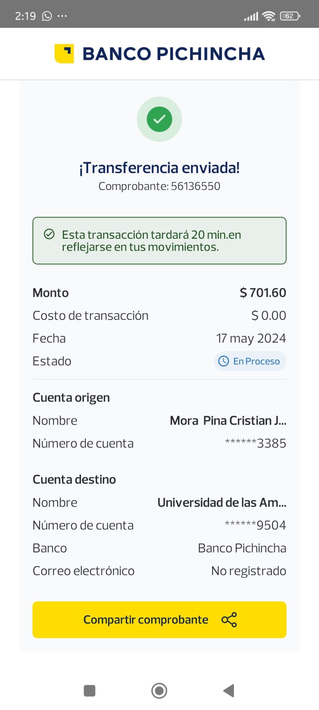Tap the Banco Pichincha yellow logo icon
This screenshot has height=710, width=319.
pos(64,54)
